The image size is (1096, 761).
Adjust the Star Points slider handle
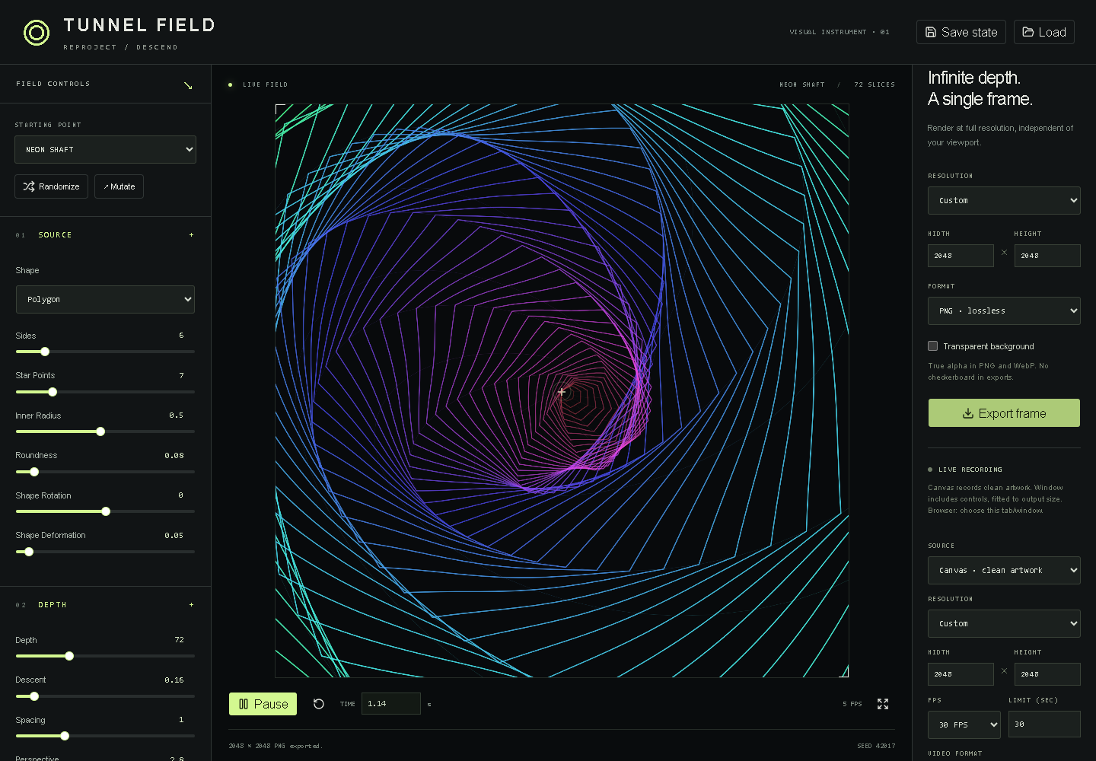click(53, 392)
